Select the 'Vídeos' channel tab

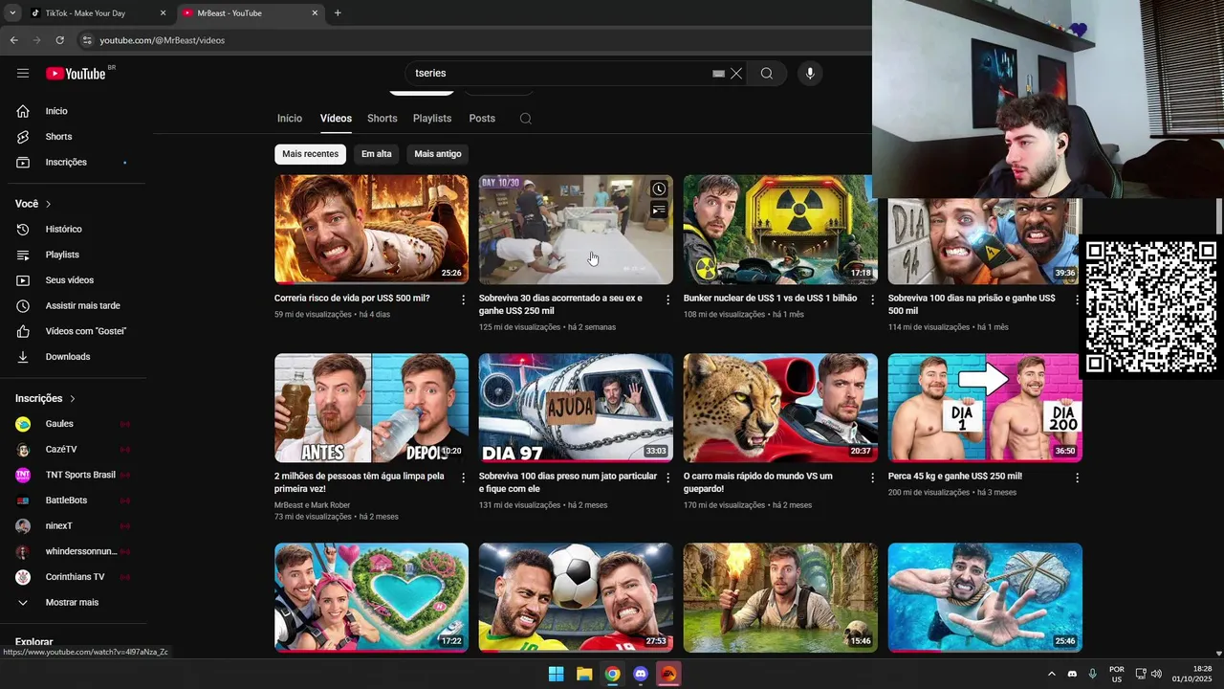click(x=336, y=119)
